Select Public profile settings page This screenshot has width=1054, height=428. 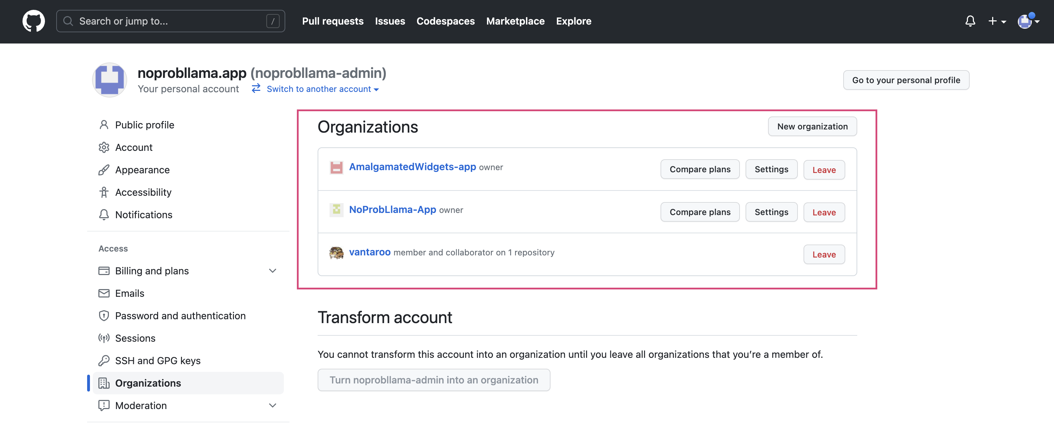(188, 125)
